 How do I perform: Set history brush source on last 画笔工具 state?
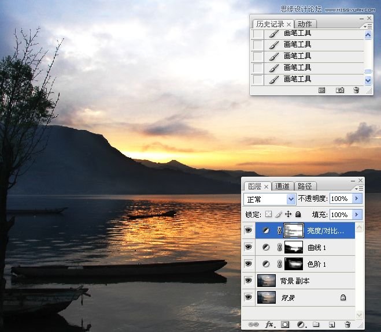click(257, 79)
